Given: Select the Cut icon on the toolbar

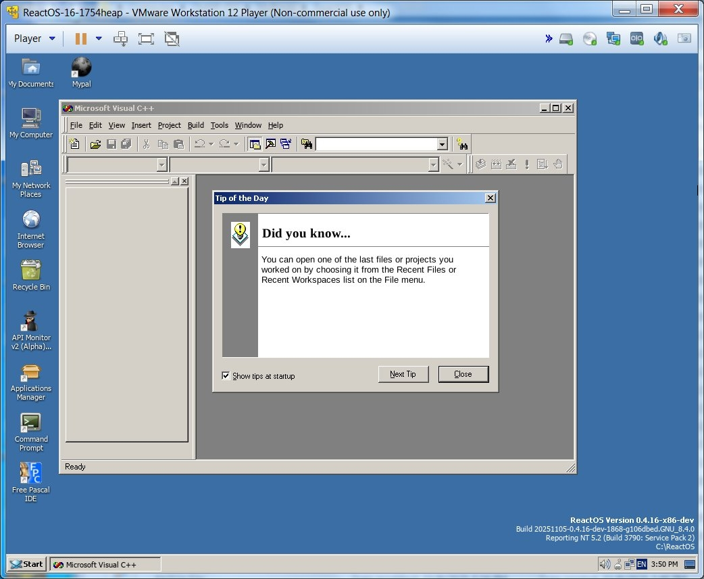Looking at the screenshot, I should [148, 144].
